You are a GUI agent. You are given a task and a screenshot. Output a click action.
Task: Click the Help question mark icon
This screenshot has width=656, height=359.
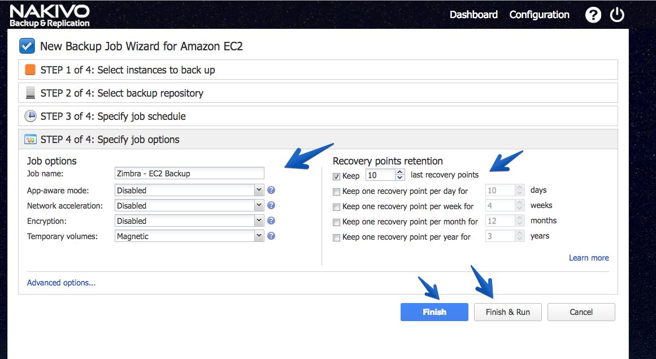593,15
